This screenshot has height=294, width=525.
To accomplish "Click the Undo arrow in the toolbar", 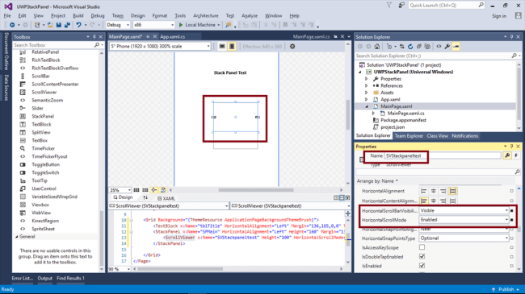I will [78, 25].
